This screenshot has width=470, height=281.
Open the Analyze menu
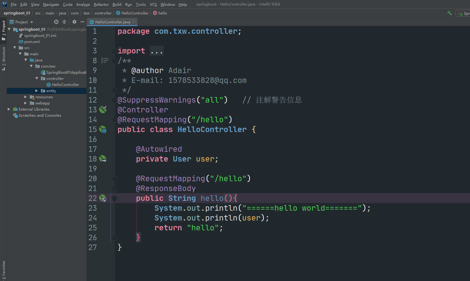(83, 4)
